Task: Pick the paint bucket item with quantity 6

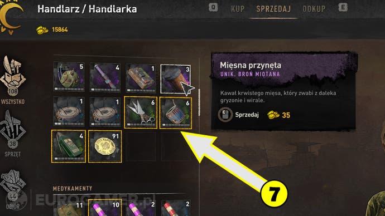Action: tap(176, 112)
